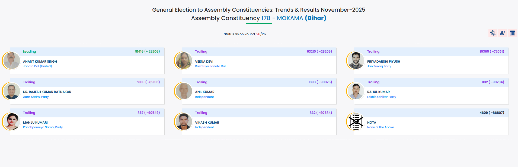Click Manju Kumari's candidate photo
This screenshot has height=167, width=518.
pos(12,121)
